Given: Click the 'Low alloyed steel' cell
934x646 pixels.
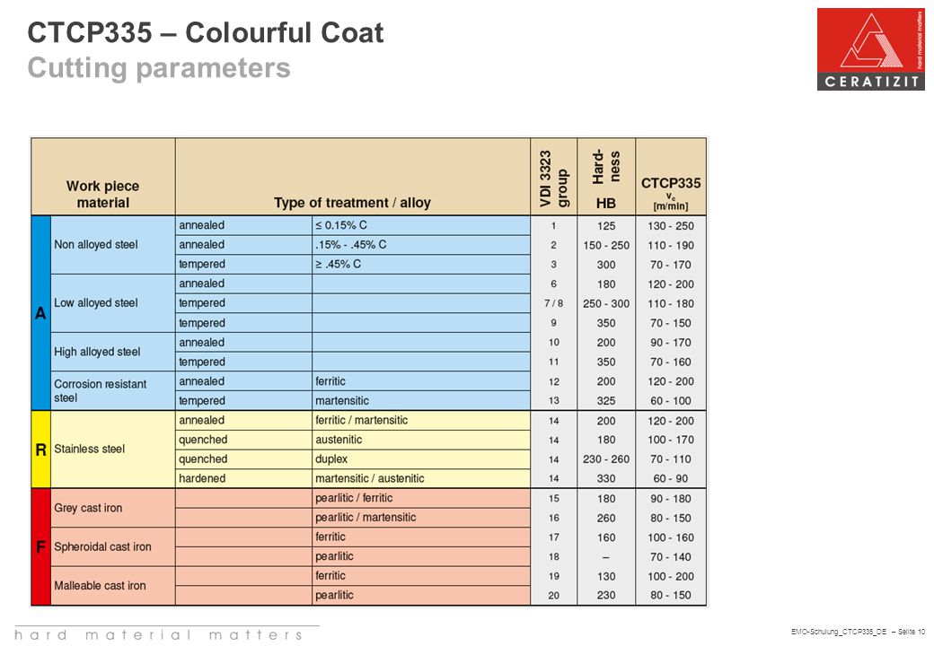Looking at the screenshot, I should tap(113, 302).
